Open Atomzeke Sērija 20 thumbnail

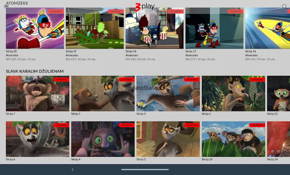(35, 28)
